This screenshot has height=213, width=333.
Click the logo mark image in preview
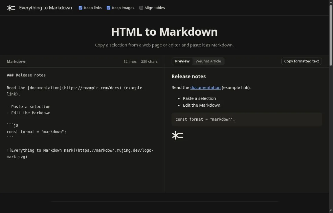point(178,135)
